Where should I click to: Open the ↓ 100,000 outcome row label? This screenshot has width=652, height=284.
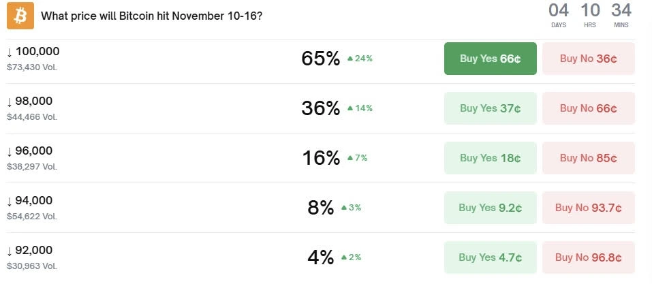coord(33,51)
